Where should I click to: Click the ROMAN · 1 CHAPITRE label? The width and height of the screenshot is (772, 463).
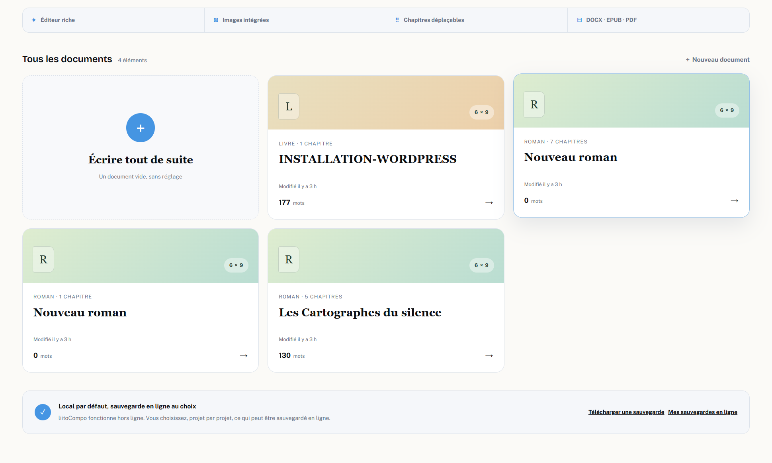pos(63,297)
